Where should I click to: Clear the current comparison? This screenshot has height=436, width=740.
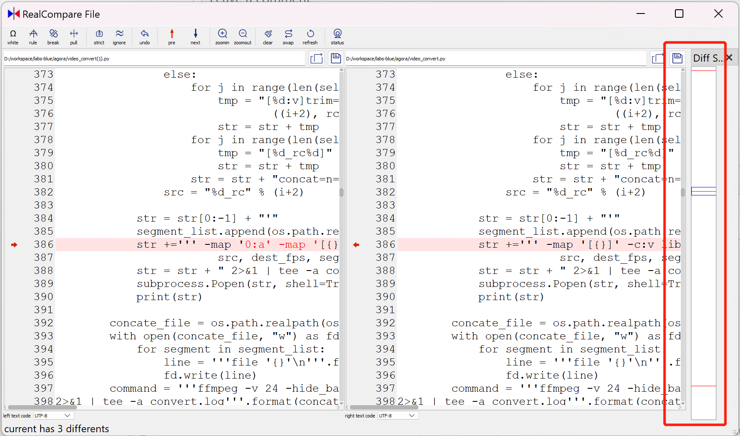point(268,37)
